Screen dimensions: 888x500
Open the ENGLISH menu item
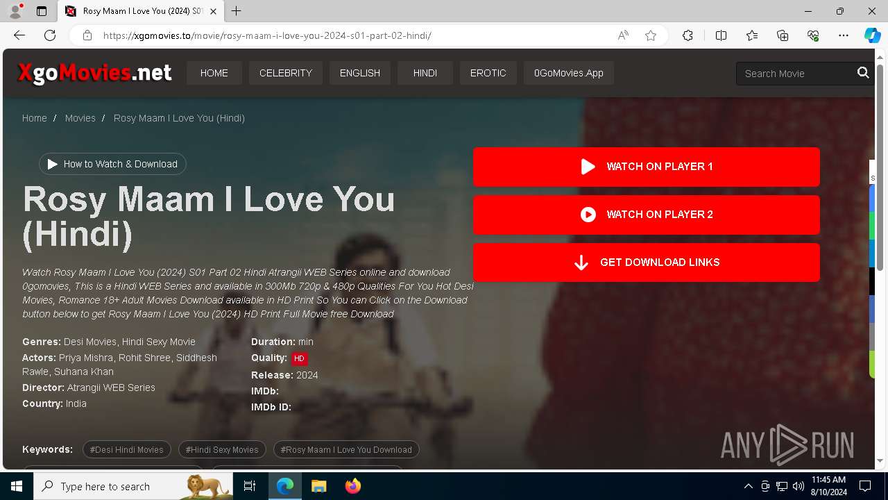click(360, 73)
